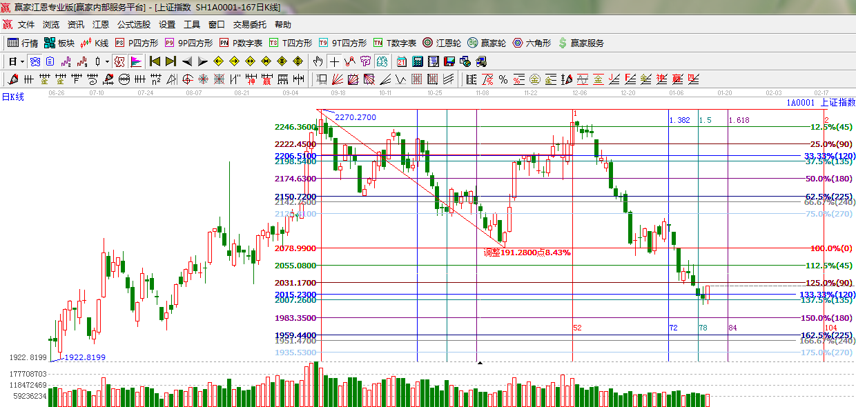
Task: Click the 行情 quotes button
Action: 23,43
